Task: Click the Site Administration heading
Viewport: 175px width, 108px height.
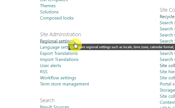Action: click(61, 35)
